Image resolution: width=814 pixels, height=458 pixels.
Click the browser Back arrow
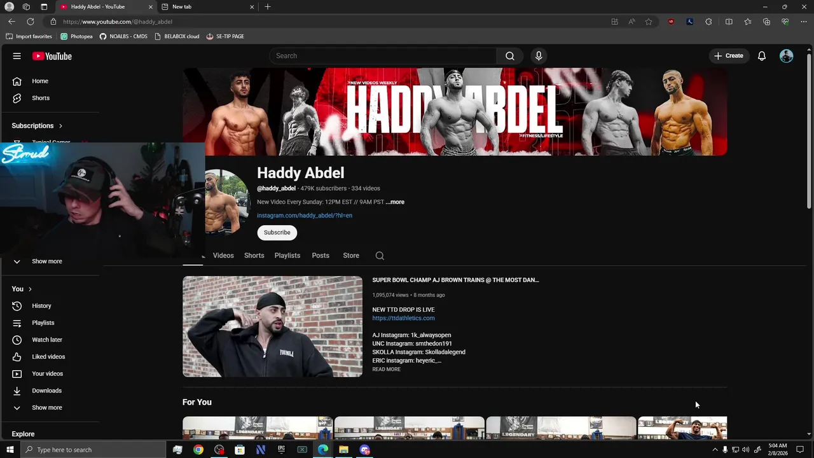(x=11, y=22)
